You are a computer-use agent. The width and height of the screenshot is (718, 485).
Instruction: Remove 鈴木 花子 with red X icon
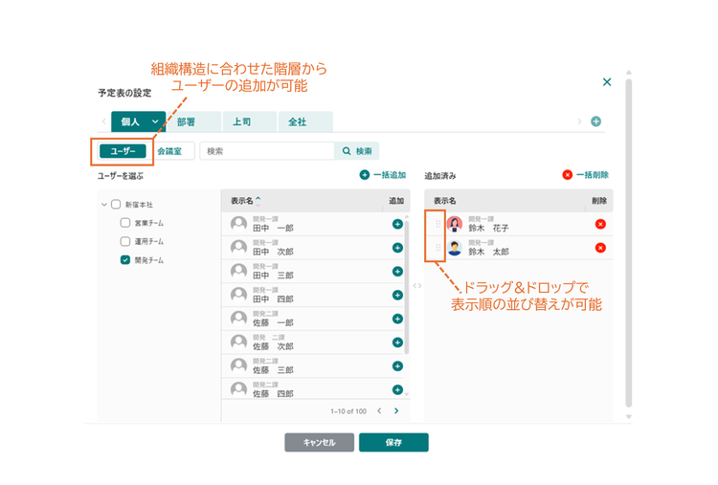(x=600, y=224)
